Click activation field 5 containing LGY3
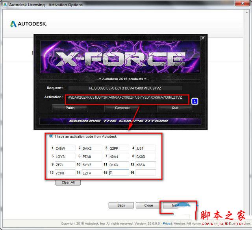This screenshot has width=252, height=230. pos(65,156)
